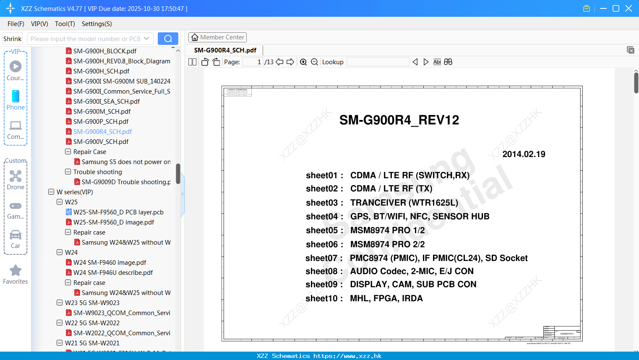Viewport: 639px width, 360px height.
Task: Collapse the W24 node
Action: [60, 252]
